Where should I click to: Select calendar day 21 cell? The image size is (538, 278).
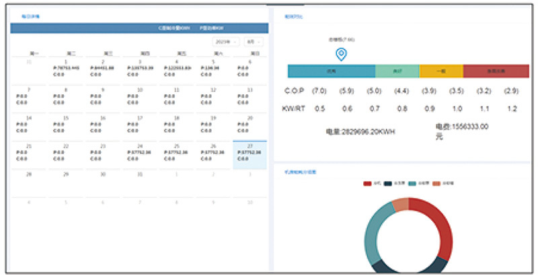coord(29,155)
